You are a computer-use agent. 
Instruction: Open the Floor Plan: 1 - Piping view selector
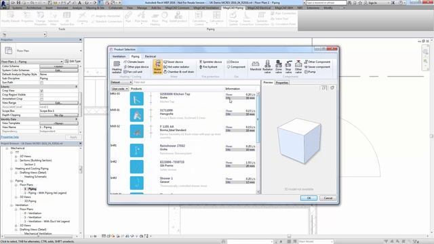pos(32,62)
